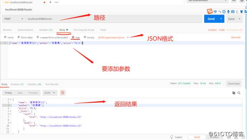
Task: Select the Pretty response view
Action: pyautogui.click(x=9, y=93)
